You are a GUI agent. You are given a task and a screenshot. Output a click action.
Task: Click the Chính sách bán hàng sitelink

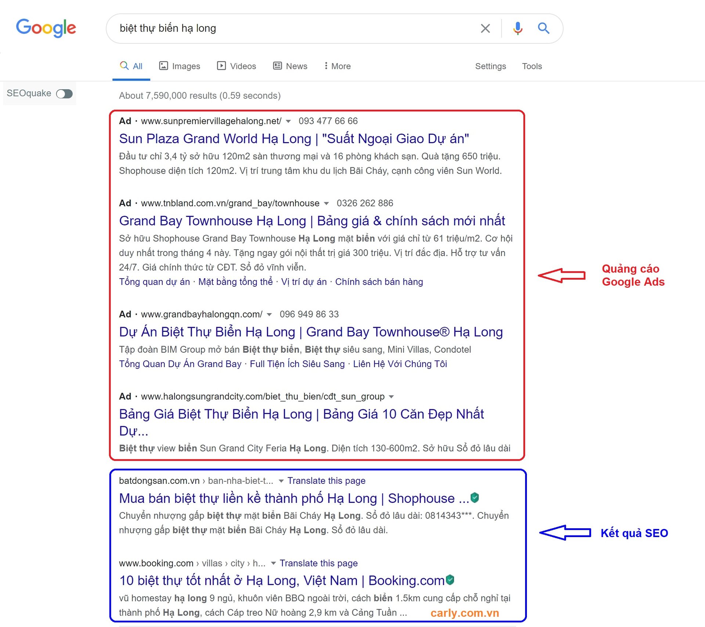(x=379, y=282)
